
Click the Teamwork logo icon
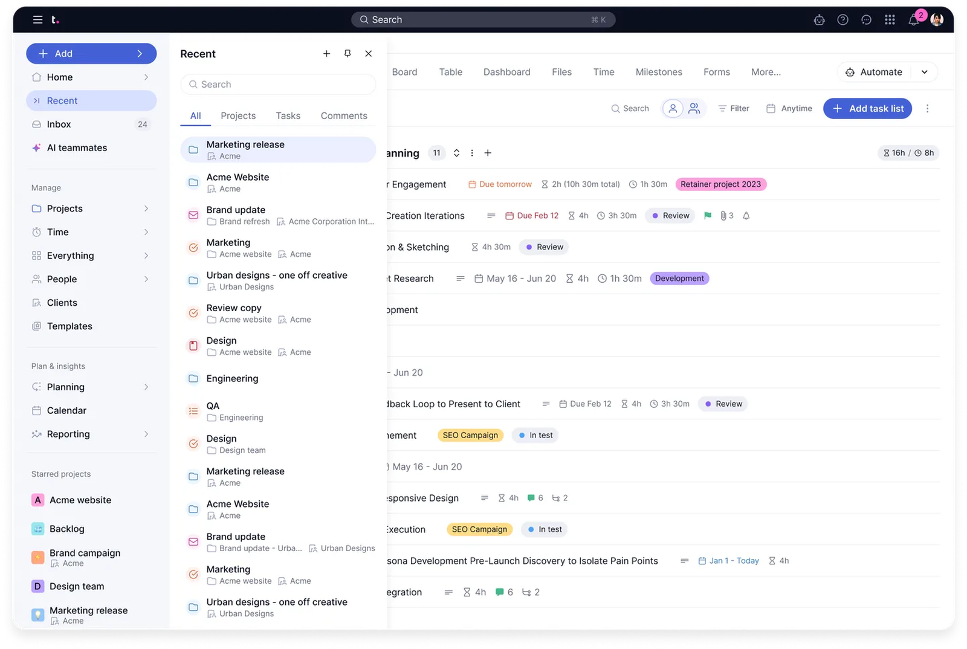point(55,20)
